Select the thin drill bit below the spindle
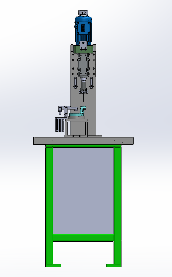This screenshot has height=277, width=172. coord(83,98)
